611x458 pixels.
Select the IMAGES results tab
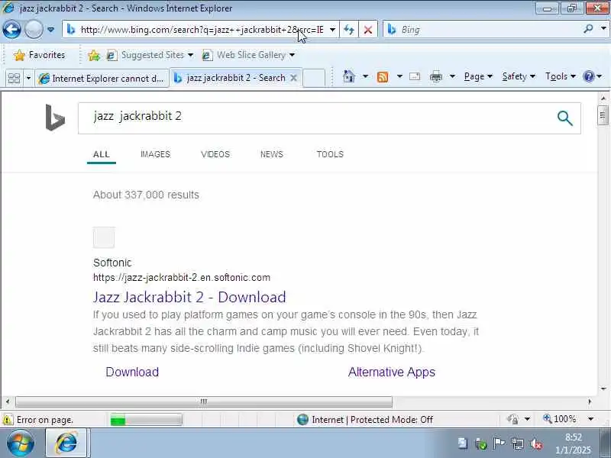[x=156, y=154]
